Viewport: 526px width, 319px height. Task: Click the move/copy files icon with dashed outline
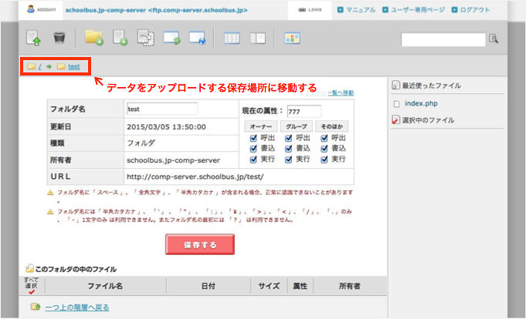coord(146,38)
